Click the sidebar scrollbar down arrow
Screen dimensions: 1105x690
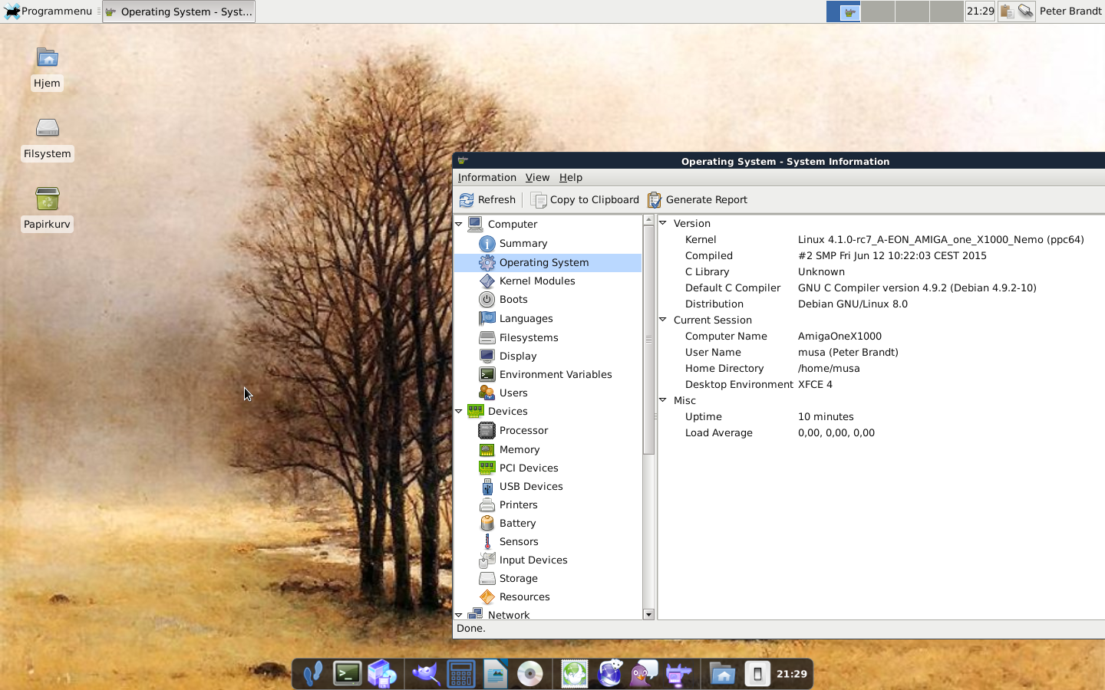[x=648, y=614]
